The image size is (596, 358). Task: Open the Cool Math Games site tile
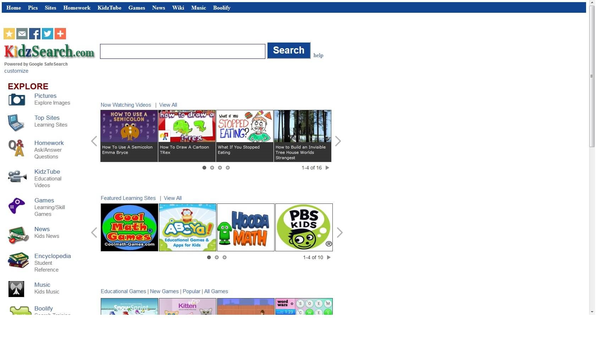129,227
